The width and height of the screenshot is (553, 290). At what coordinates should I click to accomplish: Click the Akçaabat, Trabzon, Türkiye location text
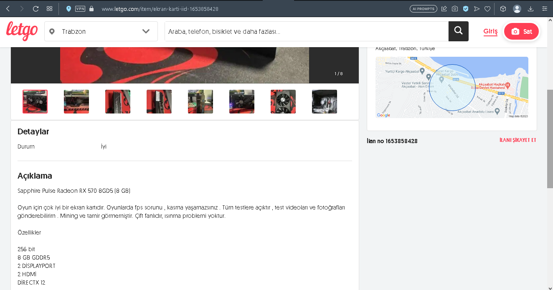pyautogui.click(x=405, y=48)
